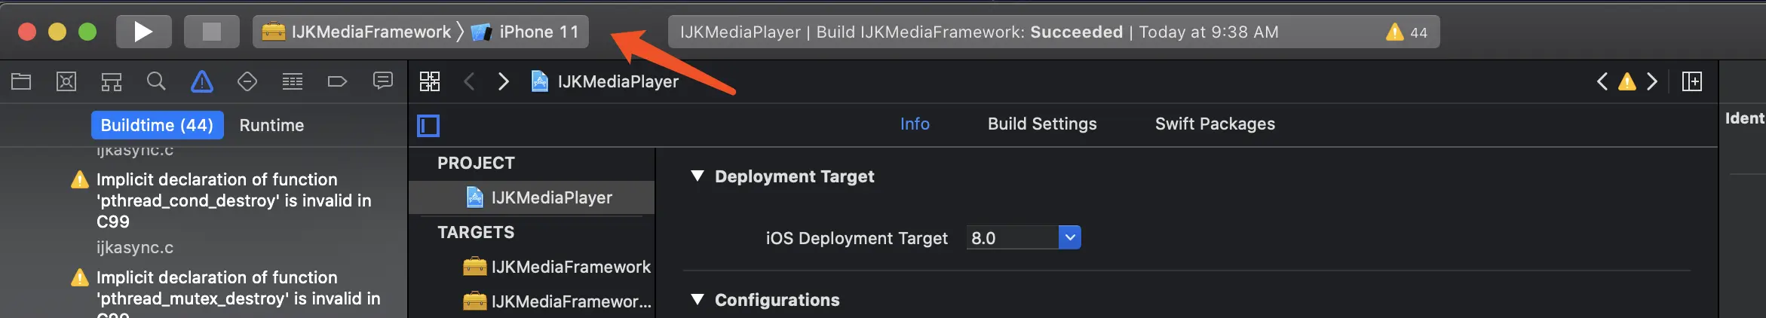Click the Run build play button
The width and height of the screenshot is (1766, 318).
[x=143, y=32]
